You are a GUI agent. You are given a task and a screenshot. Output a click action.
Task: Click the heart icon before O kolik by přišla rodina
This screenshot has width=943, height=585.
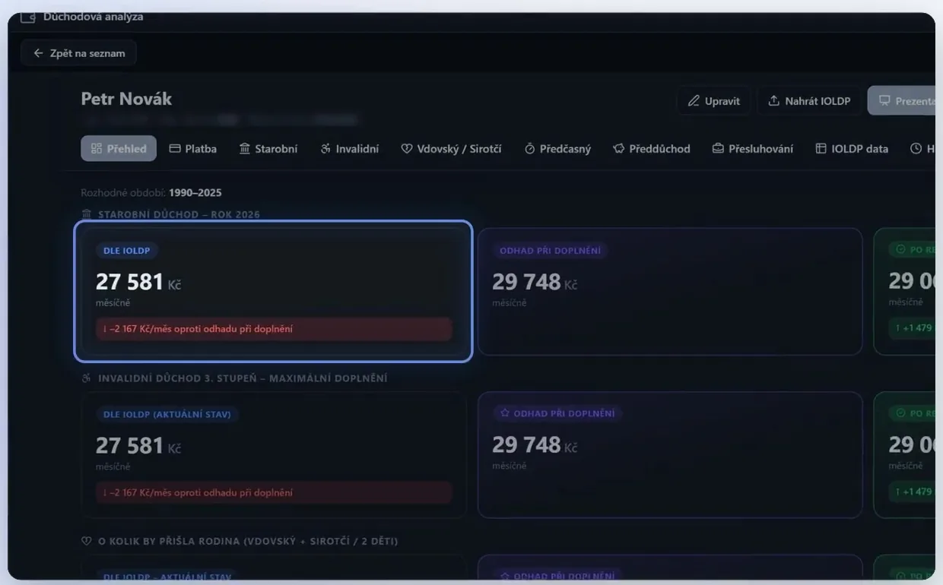(x=87, y=541)
